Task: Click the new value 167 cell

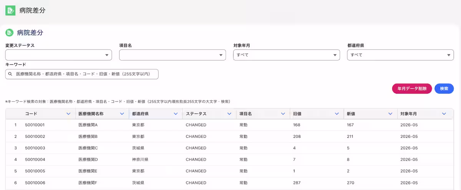Action: coord(350,125)
